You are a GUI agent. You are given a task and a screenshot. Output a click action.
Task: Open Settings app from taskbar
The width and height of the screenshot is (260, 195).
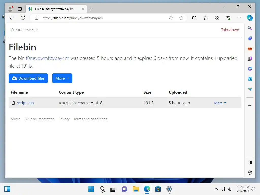pos(169,189)
